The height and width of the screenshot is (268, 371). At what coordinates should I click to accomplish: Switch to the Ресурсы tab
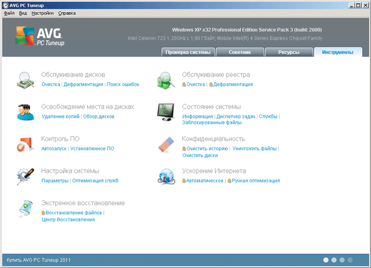click(289, 52)
